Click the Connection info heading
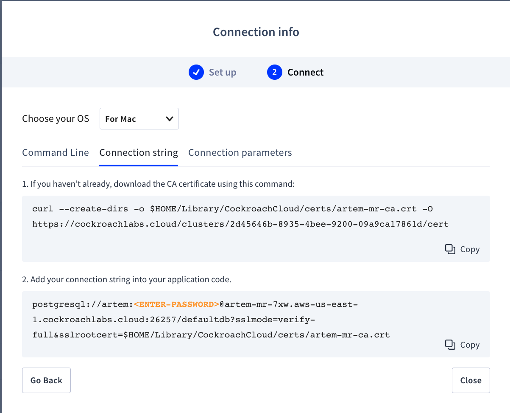 256,32
